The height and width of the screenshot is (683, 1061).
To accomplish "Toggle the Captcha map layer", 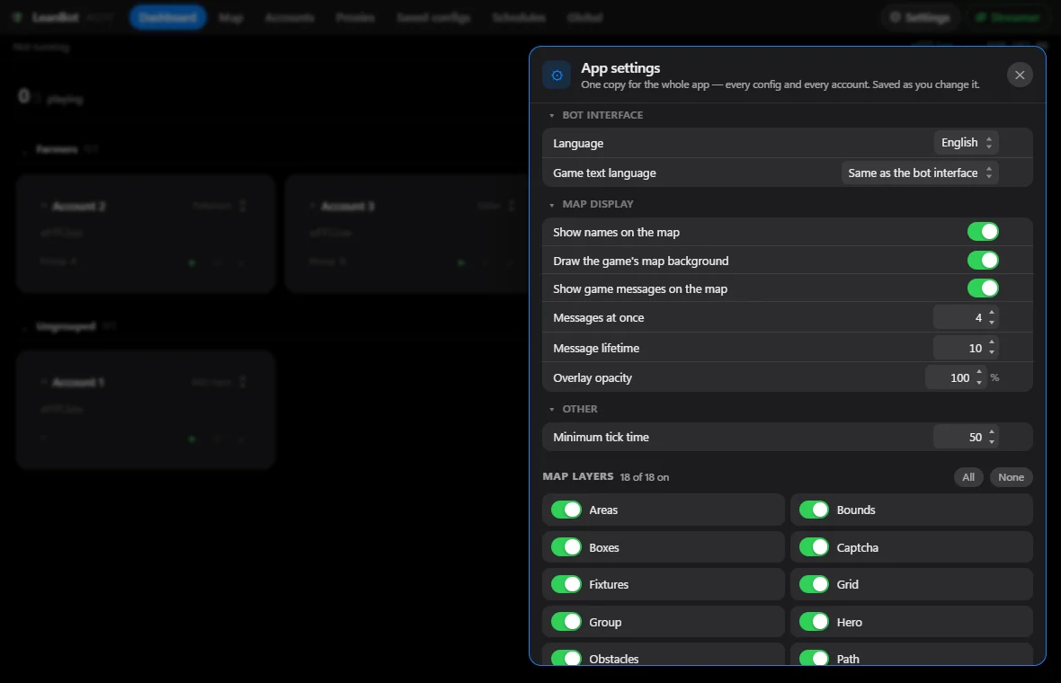I will 814,547.
